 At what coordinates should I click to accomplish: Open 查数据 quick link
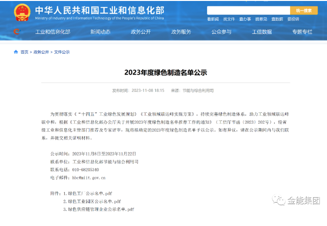[x=277, y=19]
